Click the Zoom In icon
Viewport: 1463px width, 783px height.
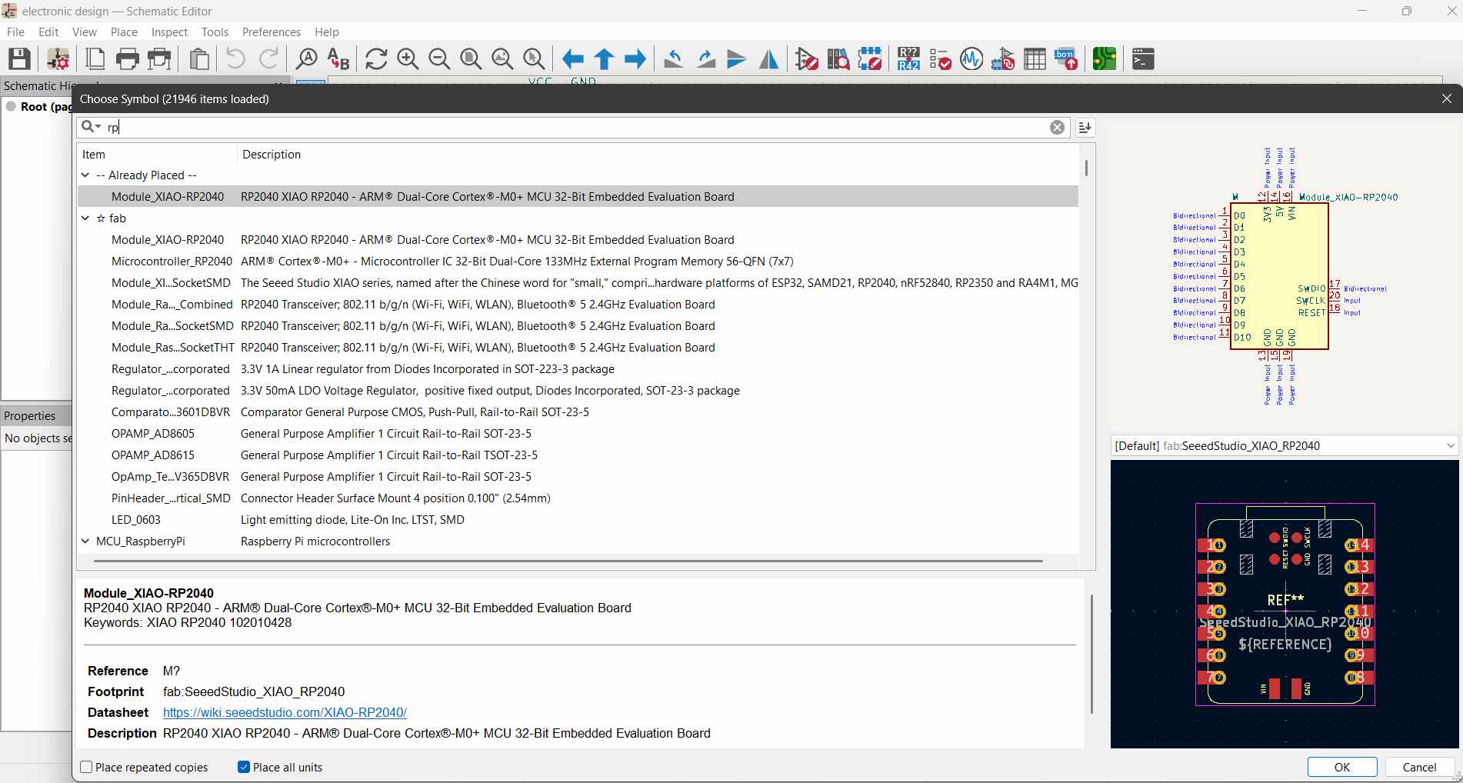(408, 59)
